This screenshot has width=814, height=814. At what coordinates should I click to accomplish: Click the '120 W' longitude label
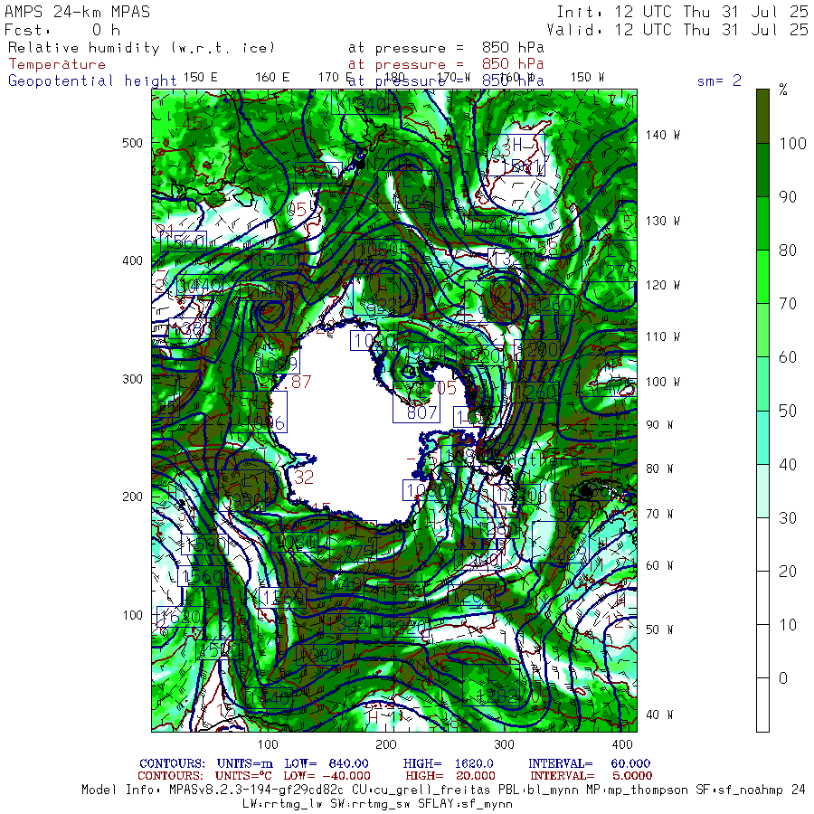[663, 285]
